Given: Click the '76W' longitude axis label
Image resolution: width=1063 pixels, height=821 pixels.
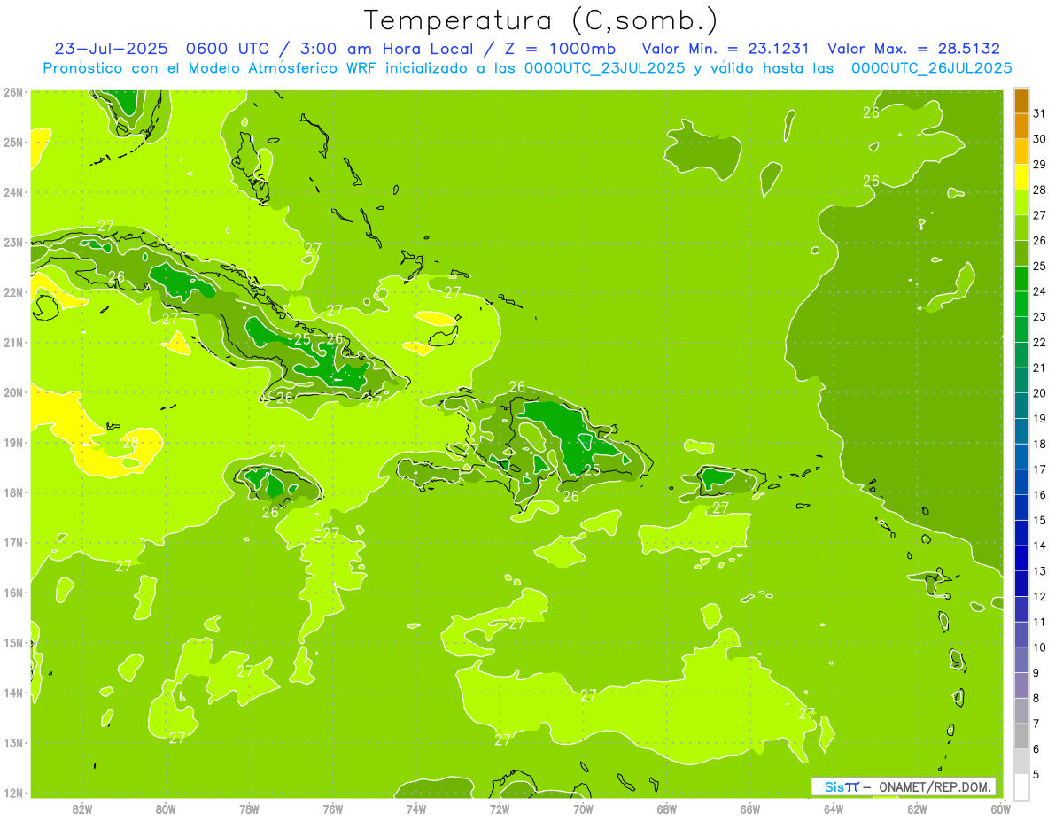Looking at the screenshot, I should click(333, 809).
